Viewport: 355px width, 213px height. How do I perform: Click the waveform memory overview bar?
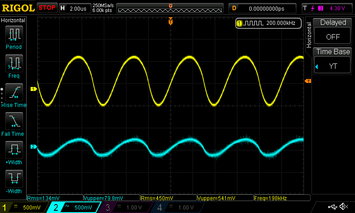pyautogui.click(x=170, y=9)
